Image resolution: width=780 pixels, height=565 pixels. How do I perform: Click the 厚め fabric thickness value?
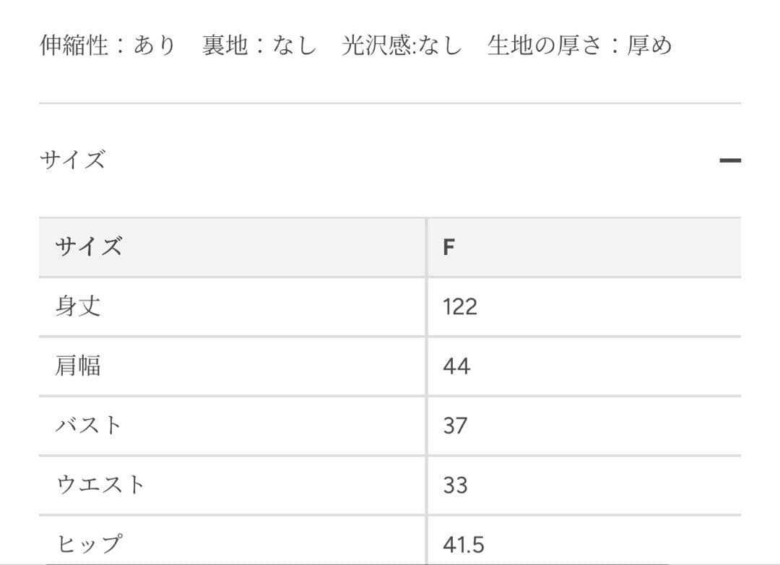(649, 46)
